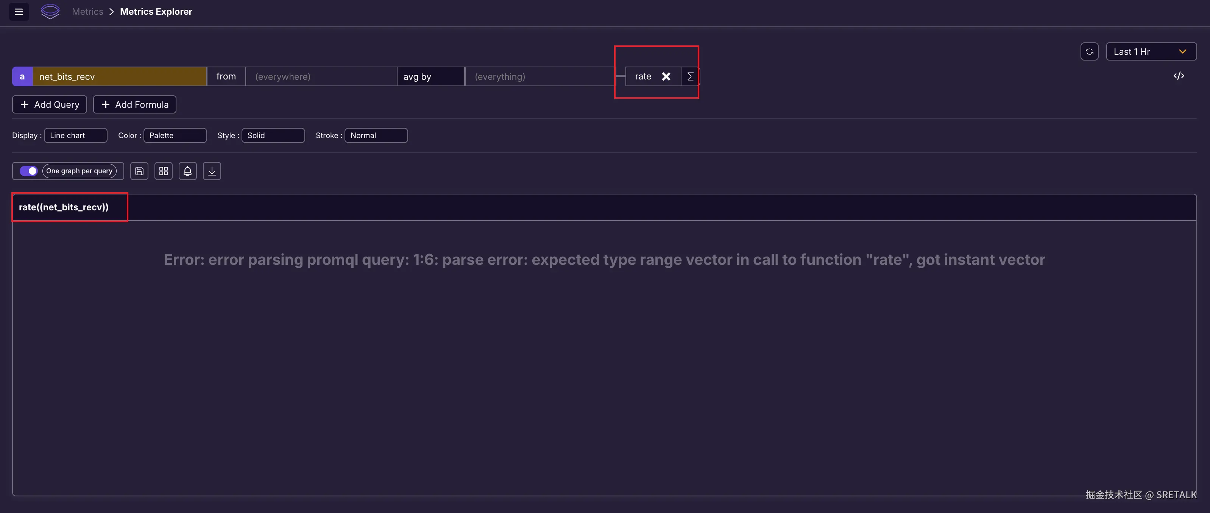
Task: Click the Add Formula button
Action: [135, 105]
